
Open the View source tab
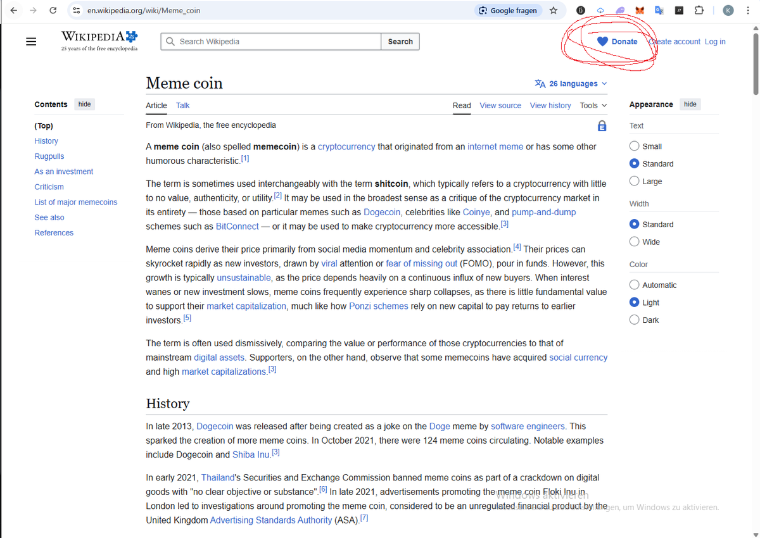coord(500,106)
